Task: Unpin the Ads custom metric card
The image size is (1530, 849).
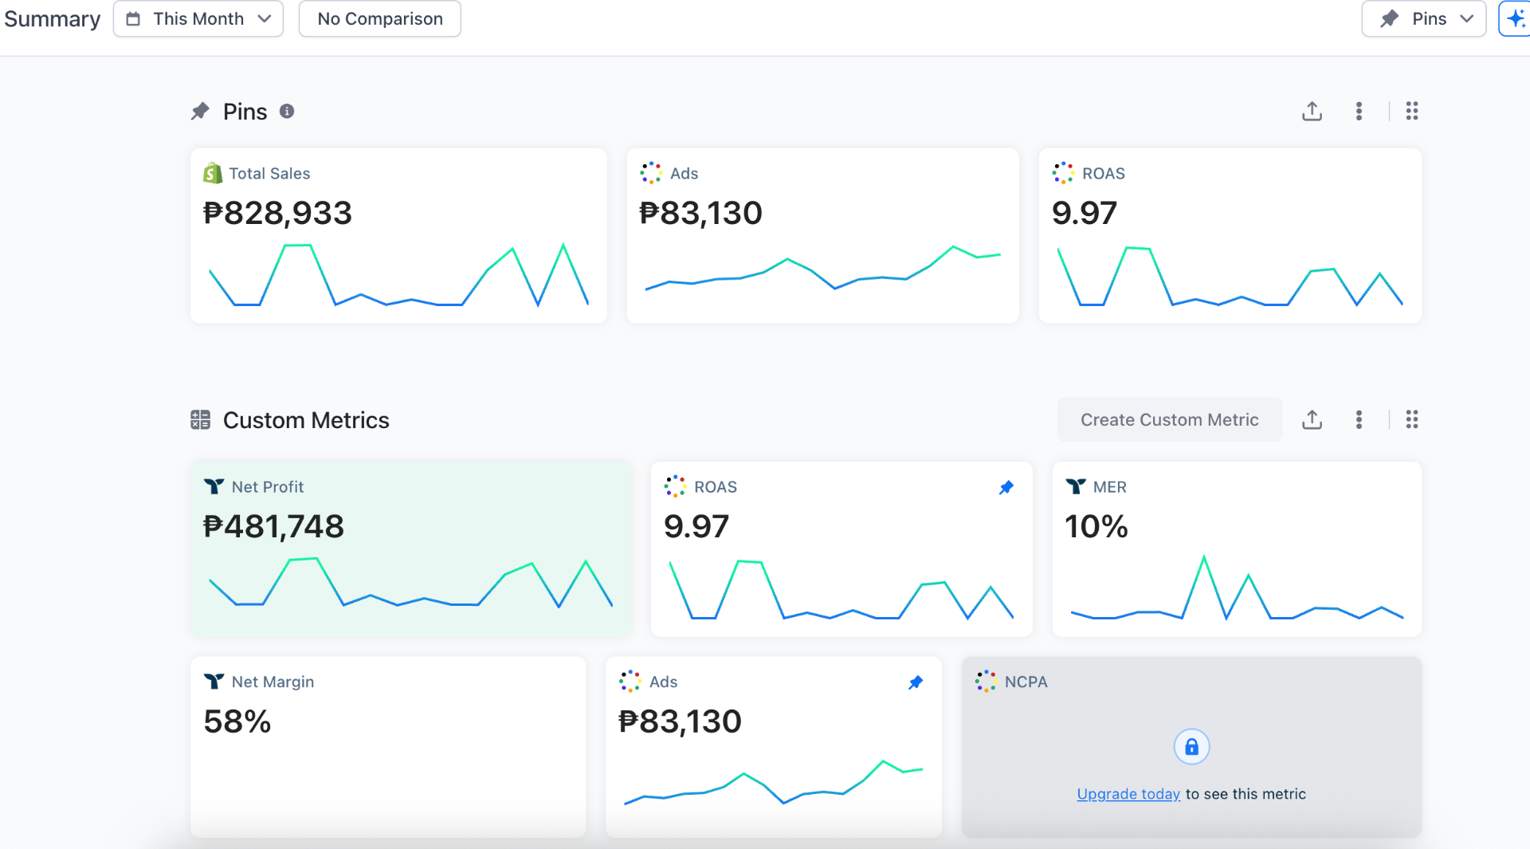Action: [916, 682]
